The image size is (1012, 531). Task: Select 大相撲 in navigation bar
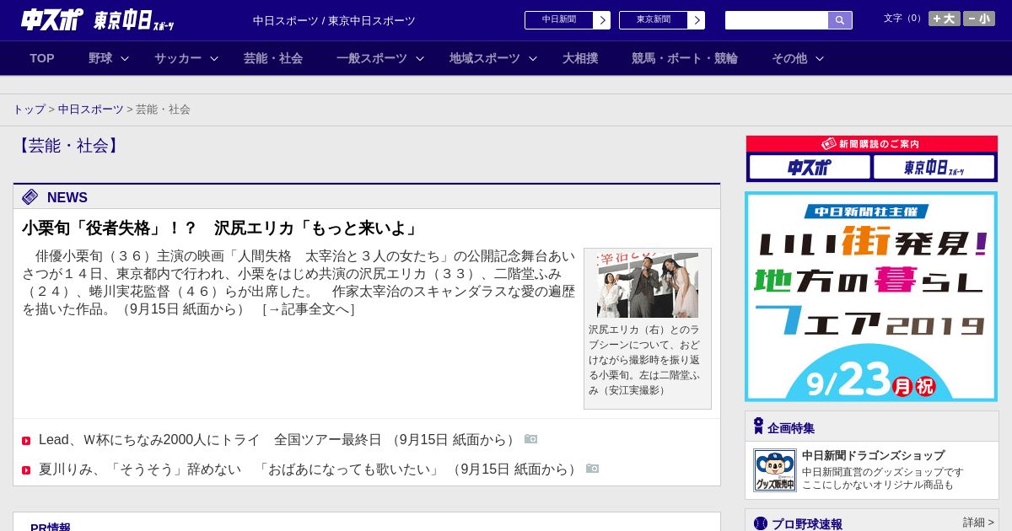point(580,58)
